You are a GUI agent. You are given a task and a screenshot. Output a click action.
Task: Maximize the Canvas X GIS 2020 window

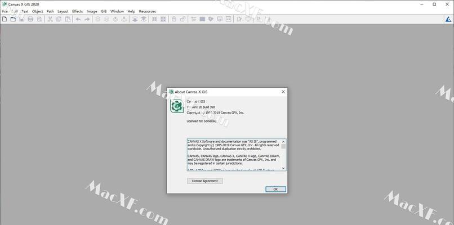pos(435,4)
